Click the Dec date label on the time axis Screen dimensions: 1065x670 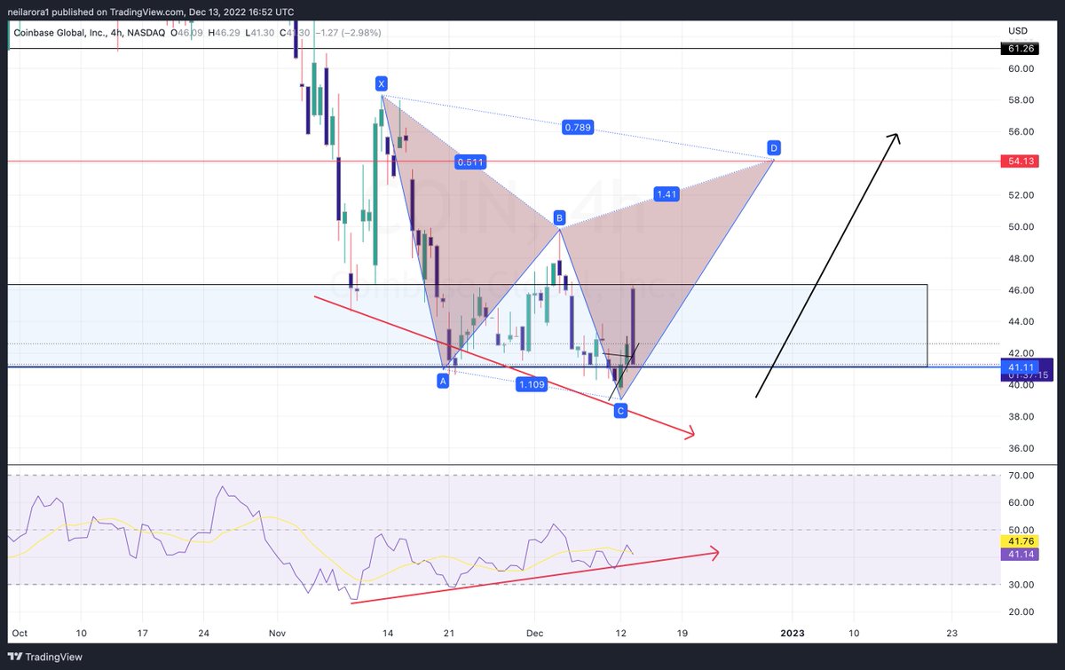534,633
